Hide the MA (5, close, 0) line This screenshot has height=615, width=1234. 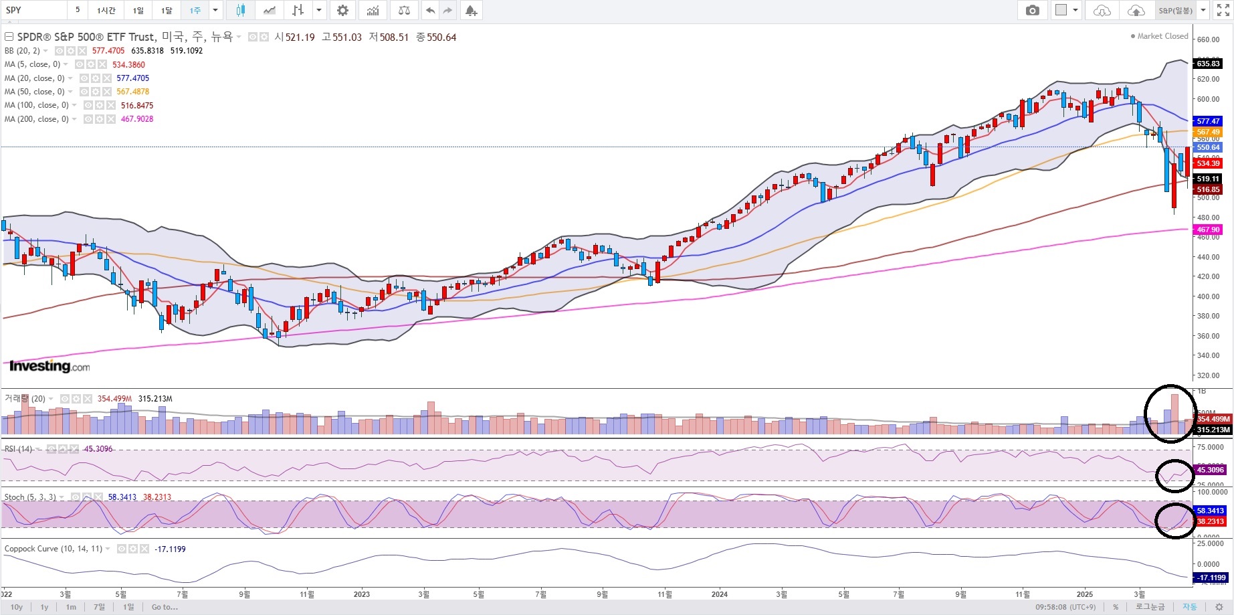[x=79, y=64]
